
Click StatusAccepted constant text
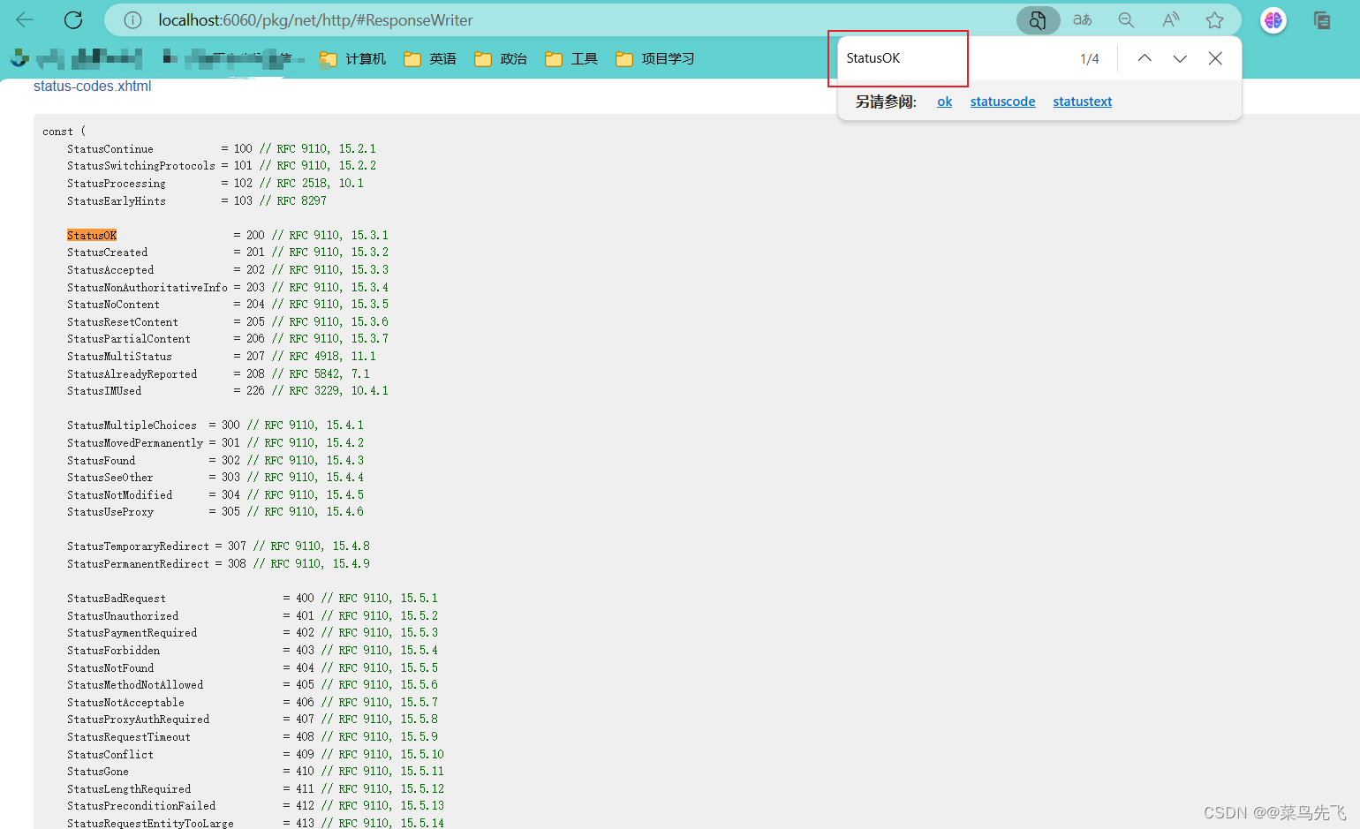click(110, 269)
